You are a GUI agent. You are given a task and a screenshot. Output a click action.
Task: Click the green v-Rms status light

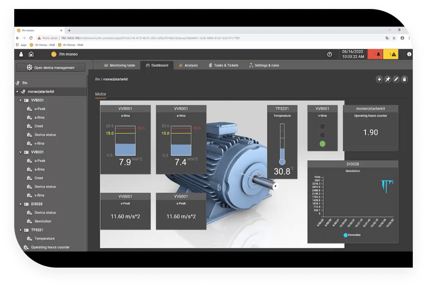[x=323, y=144]
